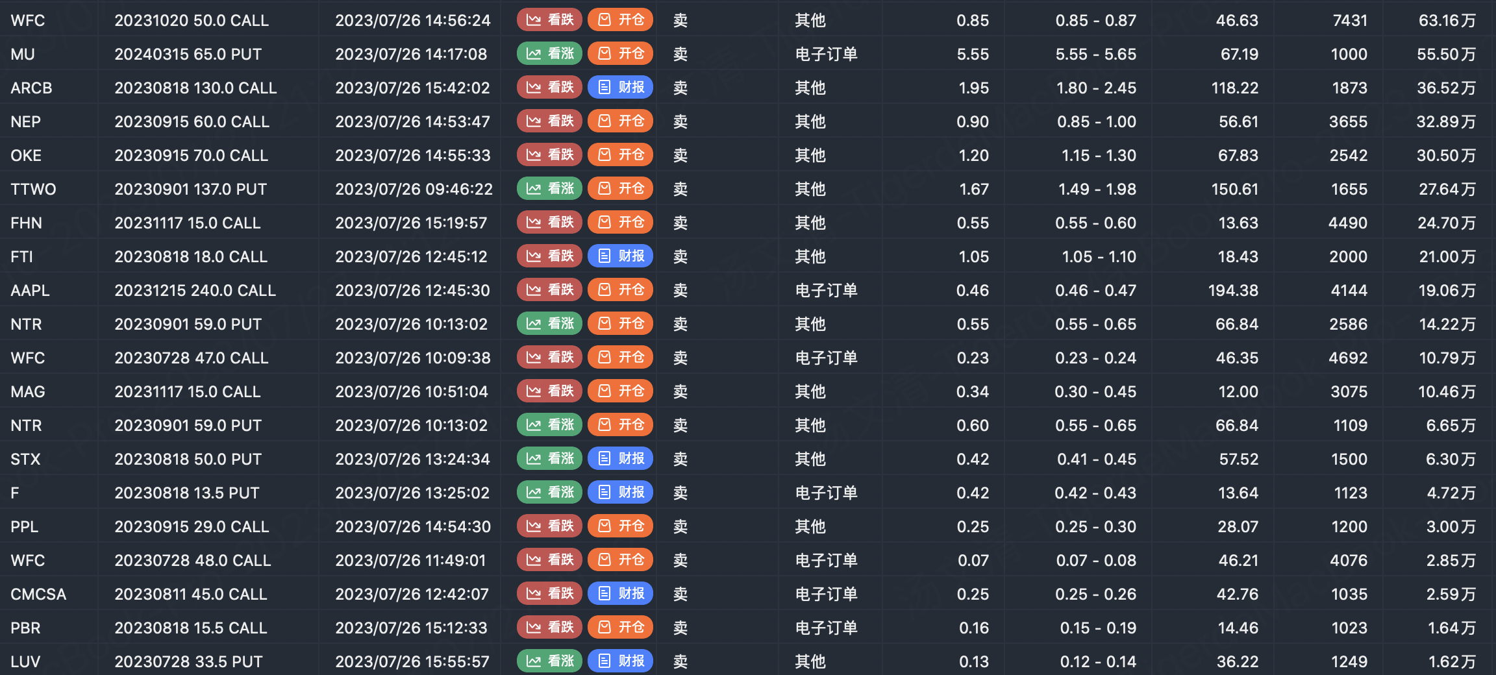Click the ticker symbol PPL
The image size is (1496, 675).
pos(25,527)
